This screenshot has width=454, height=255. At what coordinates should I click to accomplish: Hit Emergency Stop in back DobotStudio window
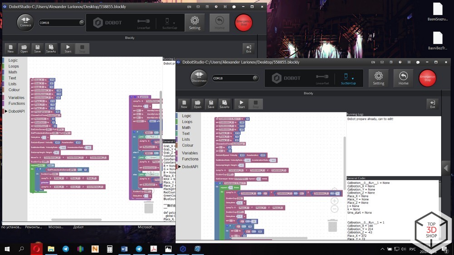coord(243,23)
